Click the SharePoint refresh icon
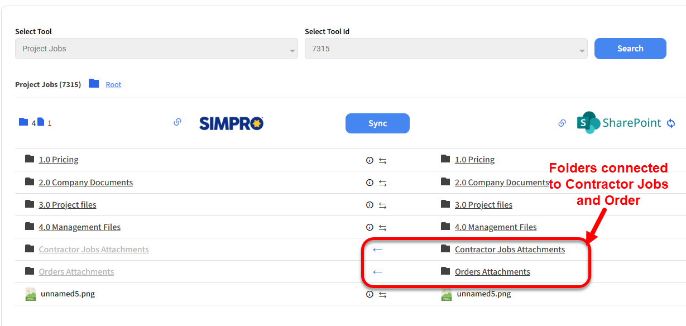686x326 pixels. click(671, 123)
